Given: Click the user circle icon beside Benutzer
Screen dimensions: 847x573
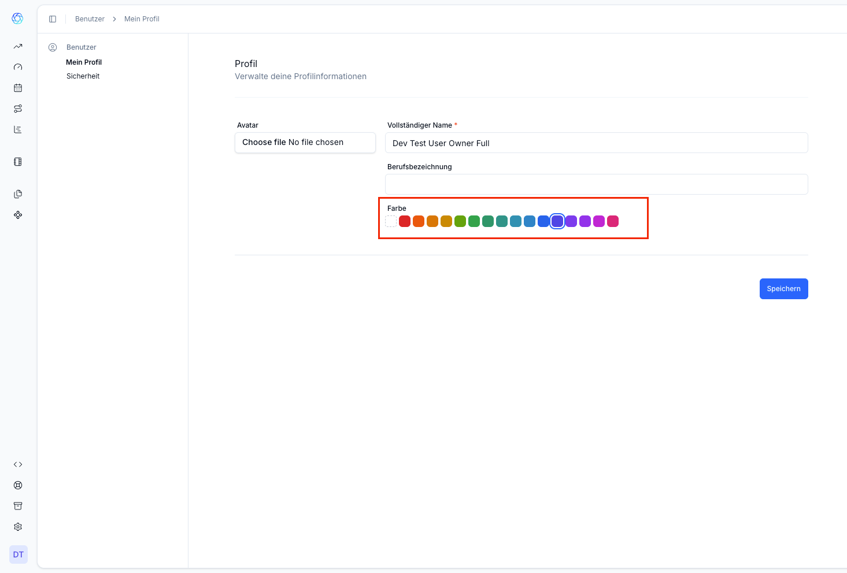Looking at the screenshot, I should point(53,47).
